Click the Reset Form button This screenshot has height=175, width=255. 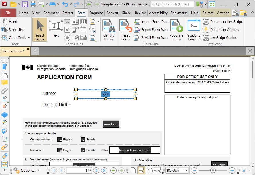click(125, 30)
